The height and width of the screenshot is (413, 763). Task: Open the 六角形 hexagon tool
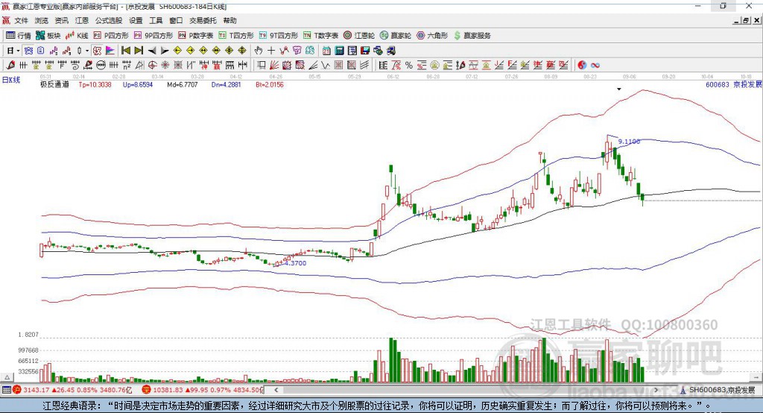pyautogui.click(x=432, y=36)
